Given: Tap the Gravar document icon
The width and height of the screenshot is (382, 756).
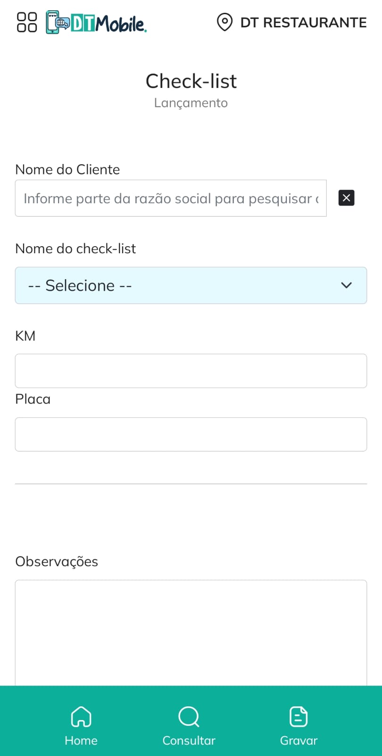Looking at the screenshot, I should (x=299, y=717).
